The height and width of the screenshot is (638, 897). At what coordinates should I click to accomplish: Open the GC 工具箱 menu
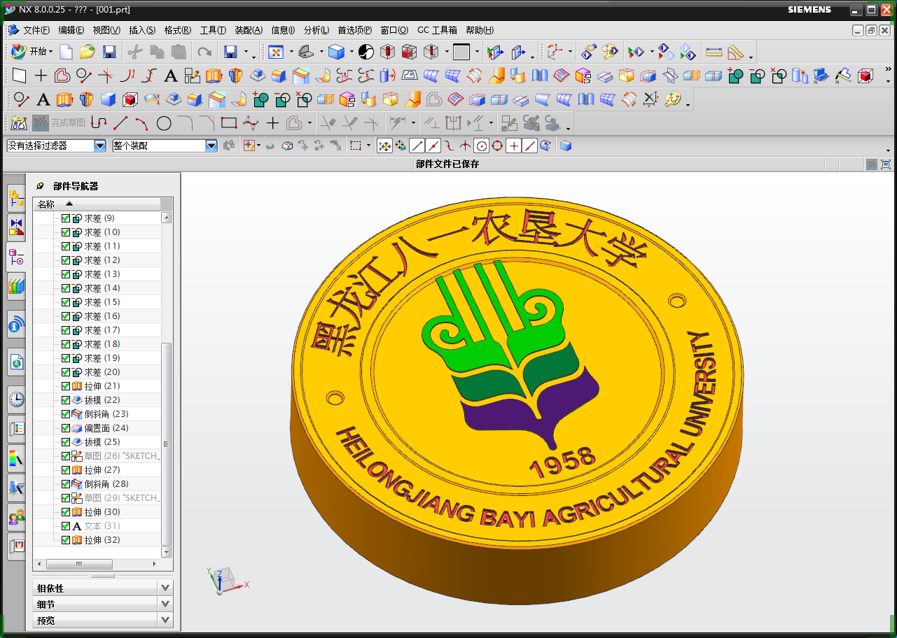(x=437, y=30)
